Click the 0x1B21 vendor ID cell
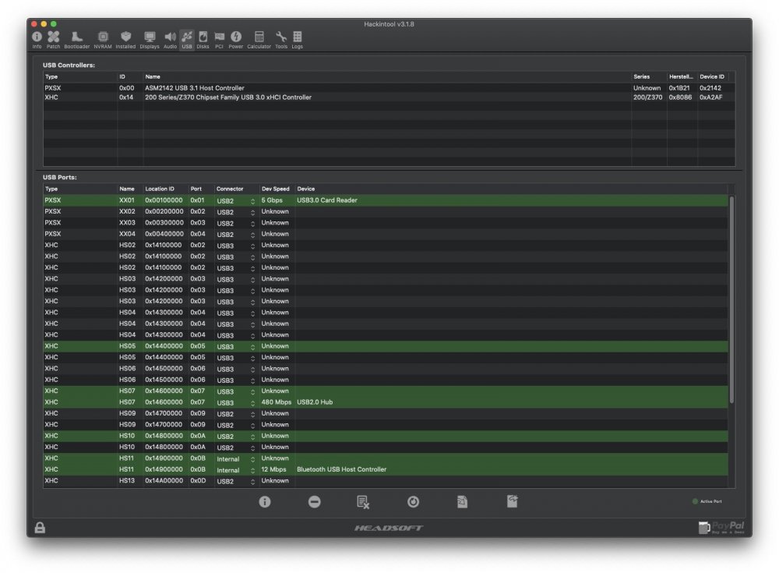 [679, 88]
